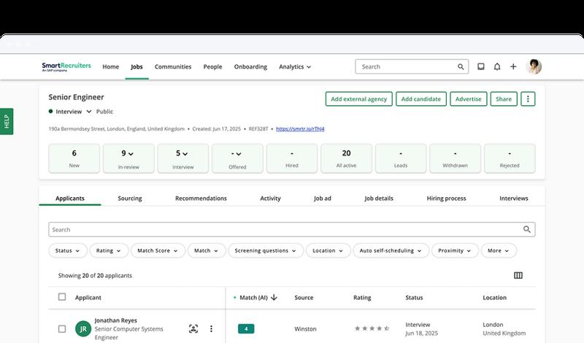Expand the Match Score filter

157,250
